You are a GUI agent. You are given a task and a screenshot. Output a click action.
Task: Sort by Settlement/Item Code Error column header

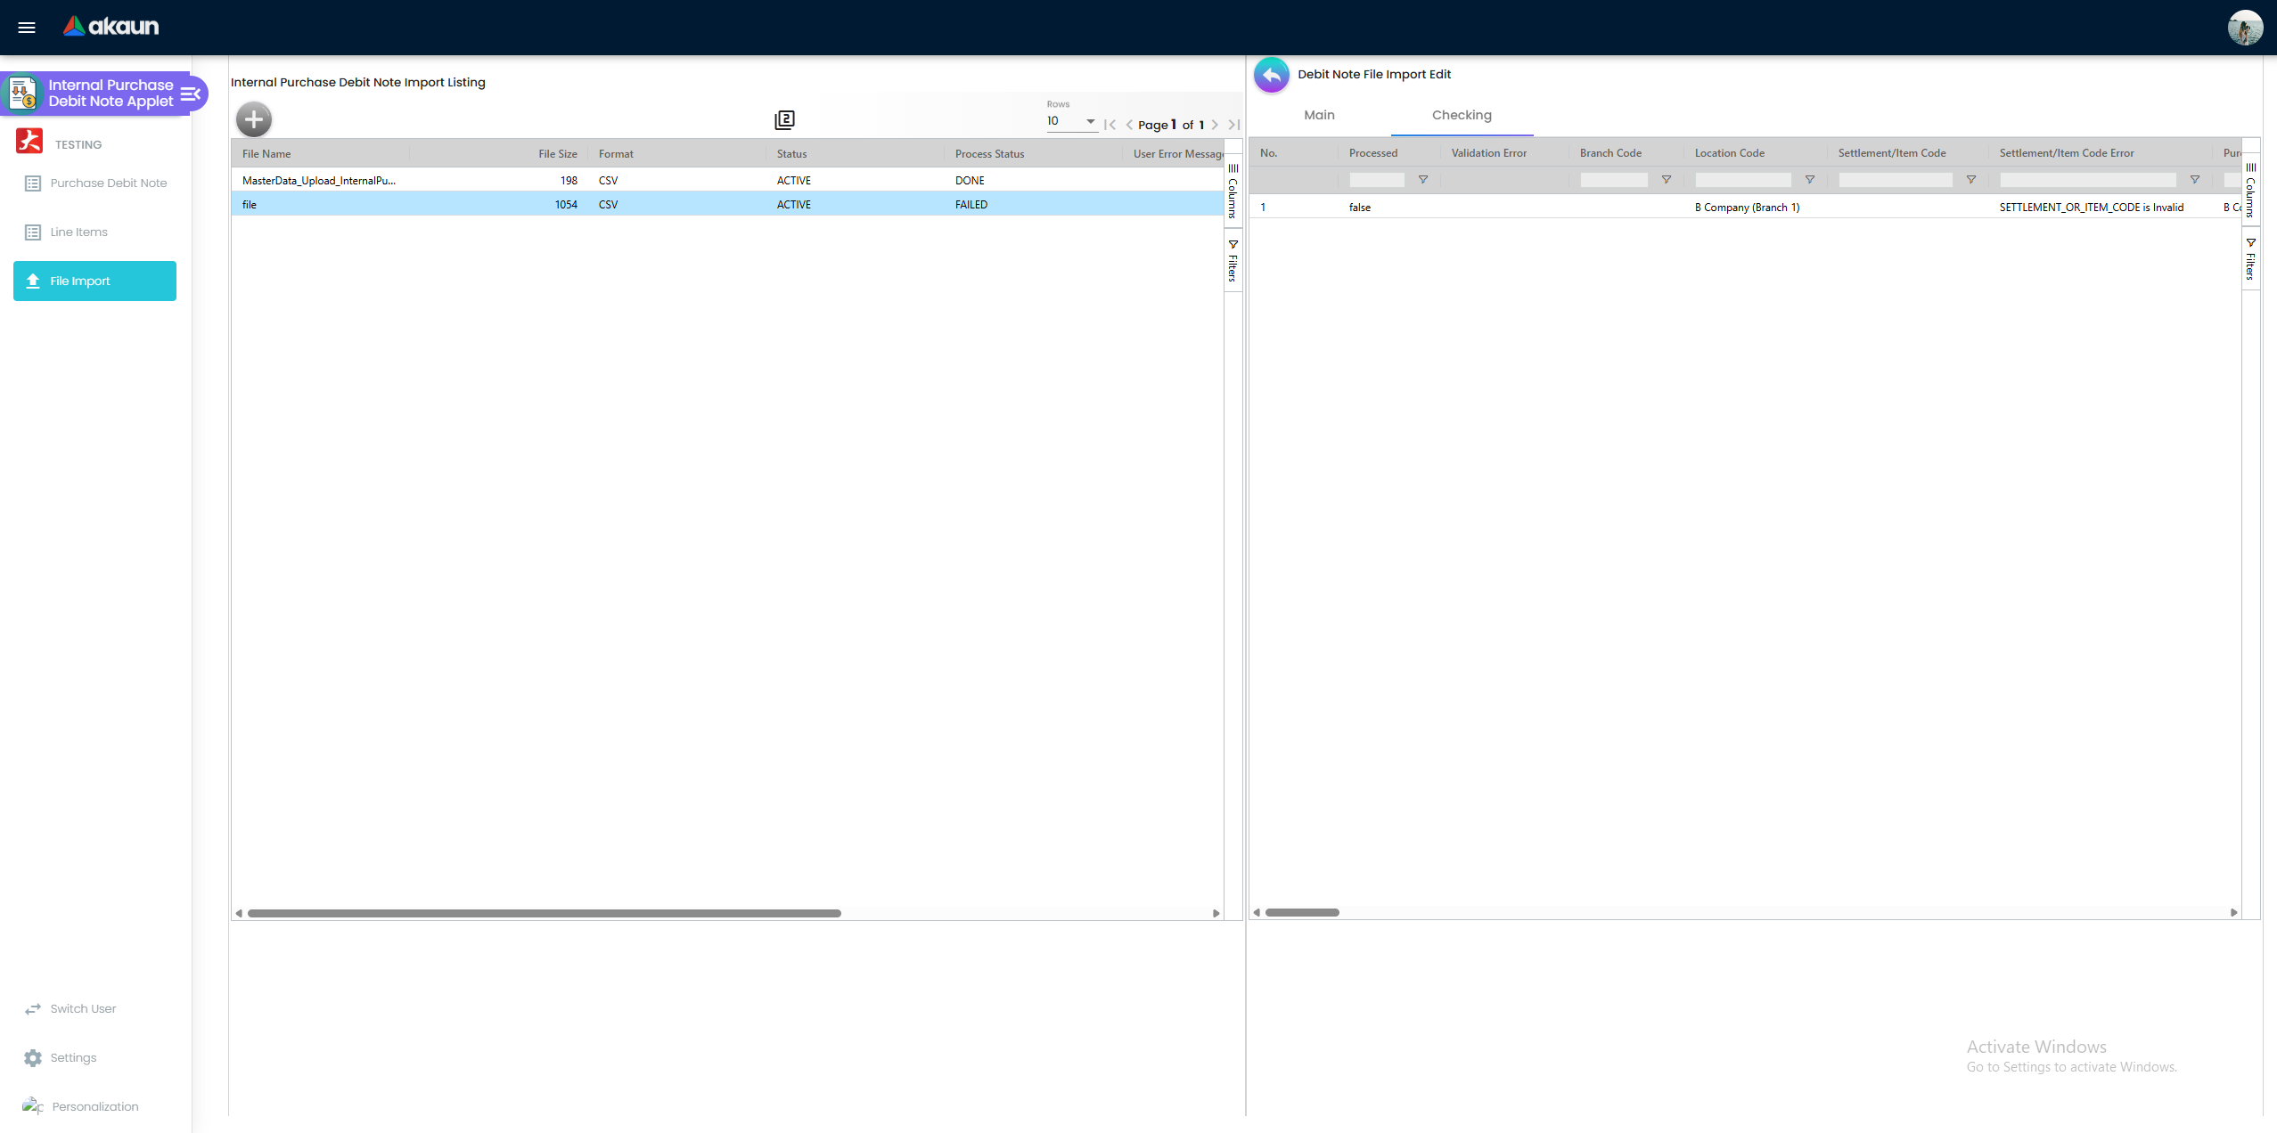(2066, 153)
